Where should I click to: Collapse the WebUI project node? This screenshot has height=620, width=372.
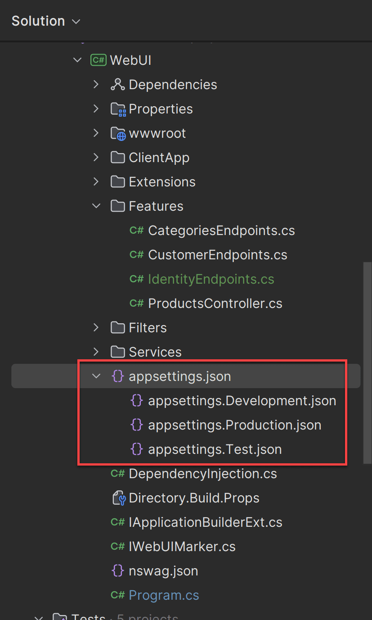click(77, 60)
